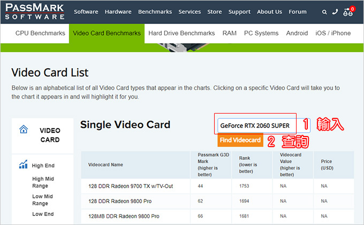Open the Software menu
Image resolution: width=364 pixels, height=225 pixels.
click(86, 12)
